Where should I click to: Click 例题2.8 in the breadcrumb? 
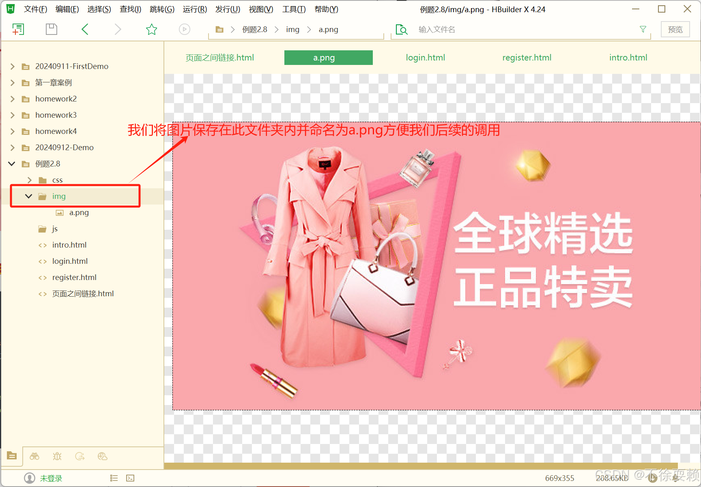point(255,29)
